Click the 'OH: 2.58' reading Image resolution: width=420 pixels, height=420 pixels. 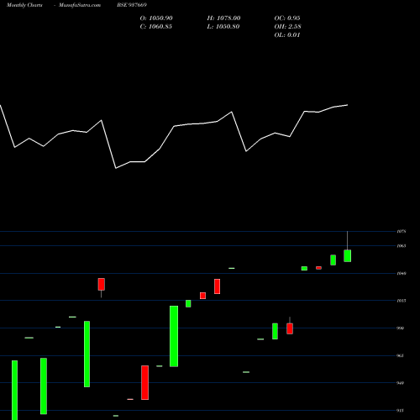tap(287, 27)
